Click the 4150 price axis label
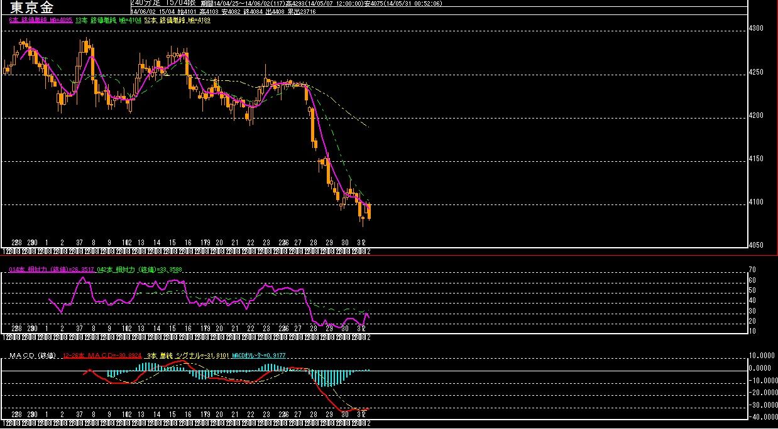 [x=755, y=159]
